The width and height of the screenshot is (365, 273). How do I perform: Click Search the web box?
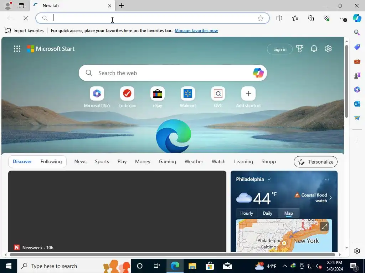[x=173, y=73]
